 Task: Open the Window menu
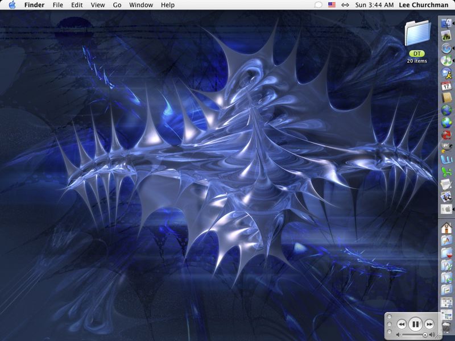pyautogui.click(x=140, y=5)
